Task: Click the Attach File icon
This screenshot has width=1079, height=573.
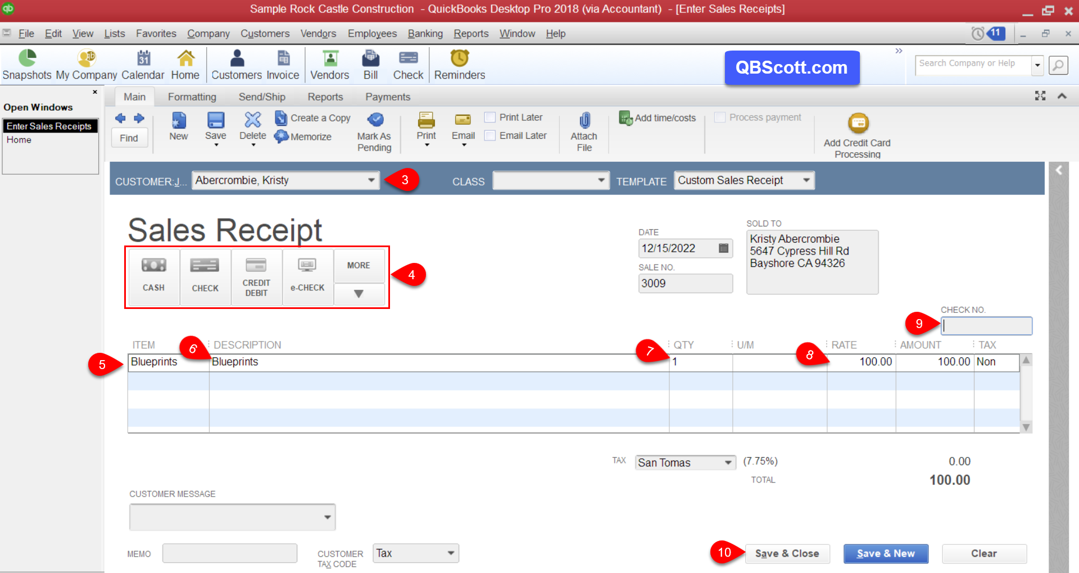Action: click(x=584, y=130)
